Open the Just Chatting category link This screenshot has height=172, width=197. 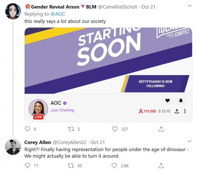pos(62,110)
